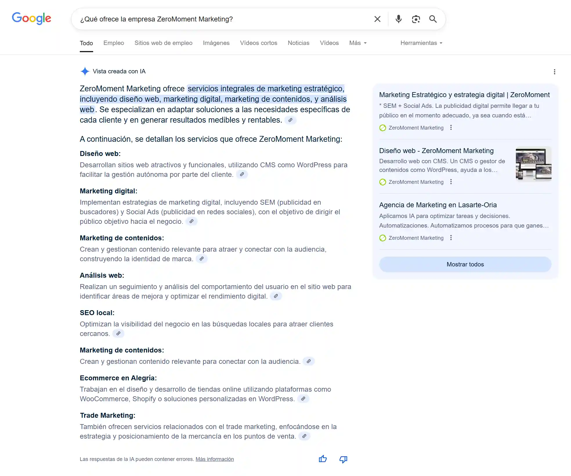Clear the search query with X icon
571x476 pixels.
pyautogui.click(x=377, y=19)
